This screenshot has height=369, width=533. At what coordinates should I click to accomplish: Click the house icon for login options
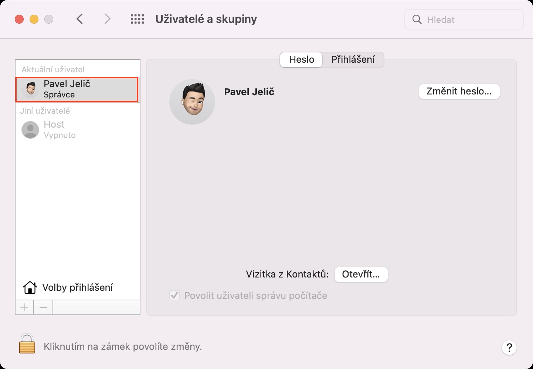pyautogui.click(x=30, y=287)
